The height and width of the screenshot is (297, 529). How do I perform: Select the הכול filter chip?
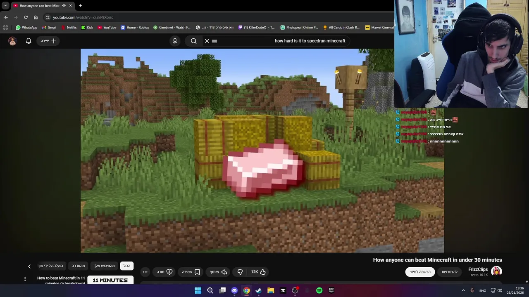point(127,266)
